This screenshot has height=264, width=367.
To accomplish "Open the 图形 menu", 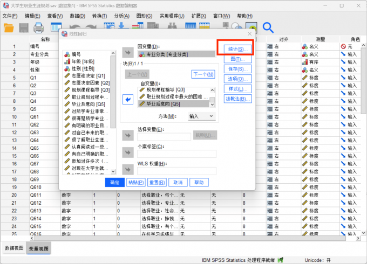I will 144,16.
